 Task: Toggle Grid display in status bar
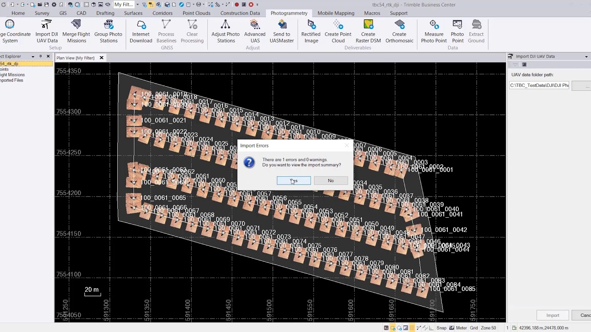[x=474, y=328]
